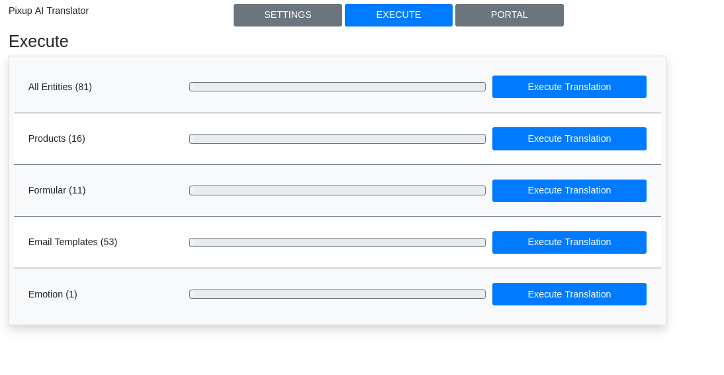Viewport: 724px width, 375px height.
Task: Click the All Entities progress bar
Action: (337, 87)
